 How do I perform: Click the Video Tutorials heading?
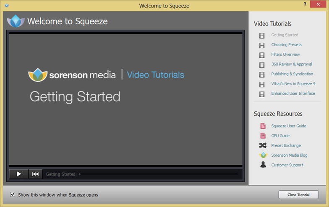pyautogui.click(x=273, y=23)
